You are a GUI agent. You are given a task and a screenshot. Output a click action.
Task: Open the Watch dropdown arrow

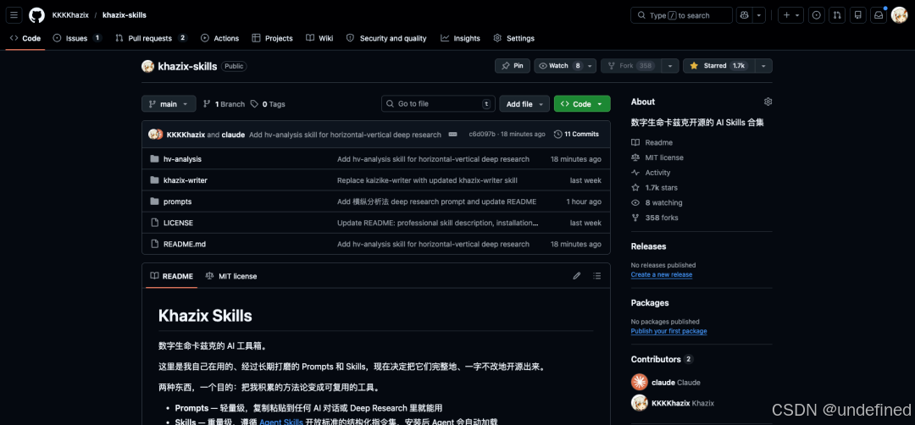click(591, 66)
